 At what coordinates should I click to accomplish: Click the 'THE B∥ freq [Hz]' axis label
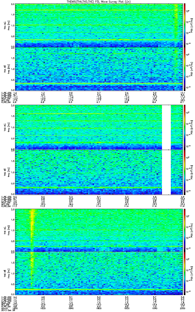[6, 273]
